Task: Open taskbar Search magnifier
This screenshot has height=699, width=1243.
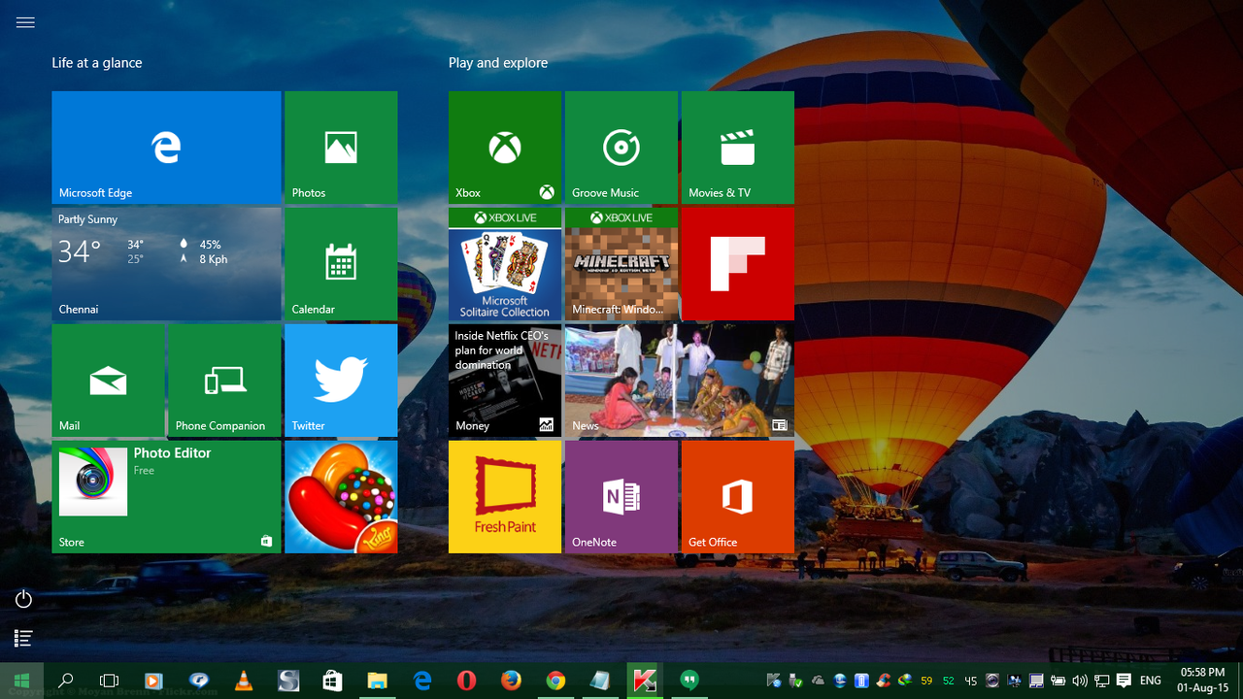Action: (66, 682)
